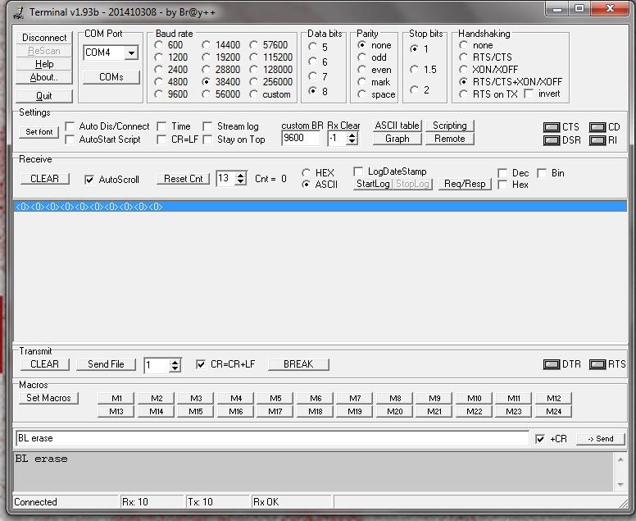This screenshot has height=521, width=636.
Task: Decrease the receive counter spinner
Action: [x=241, y=182]
